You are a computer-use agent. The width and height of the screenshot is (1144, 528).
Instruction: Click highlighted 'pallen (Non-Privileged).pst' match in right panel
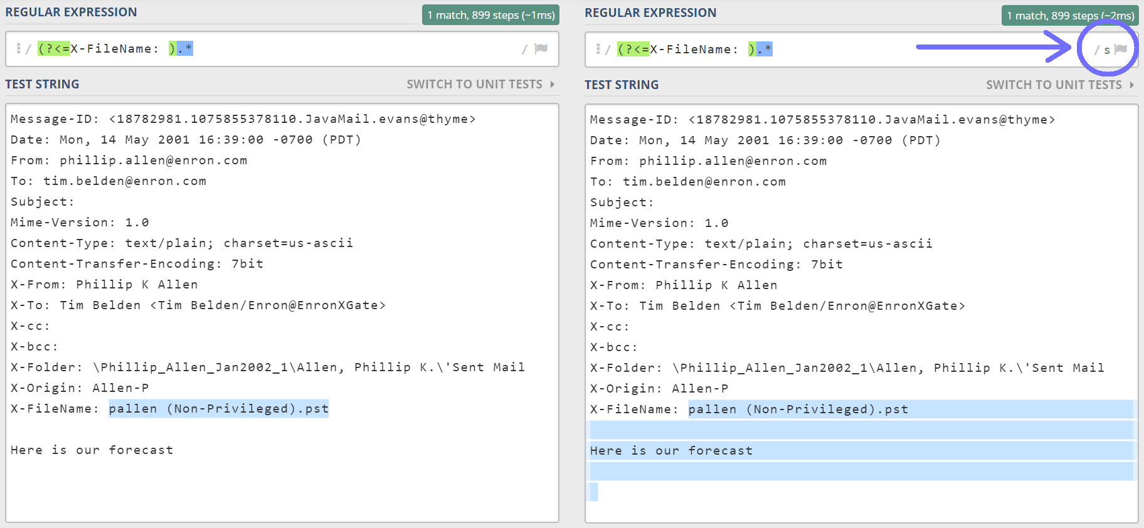[x=798, y=409]
